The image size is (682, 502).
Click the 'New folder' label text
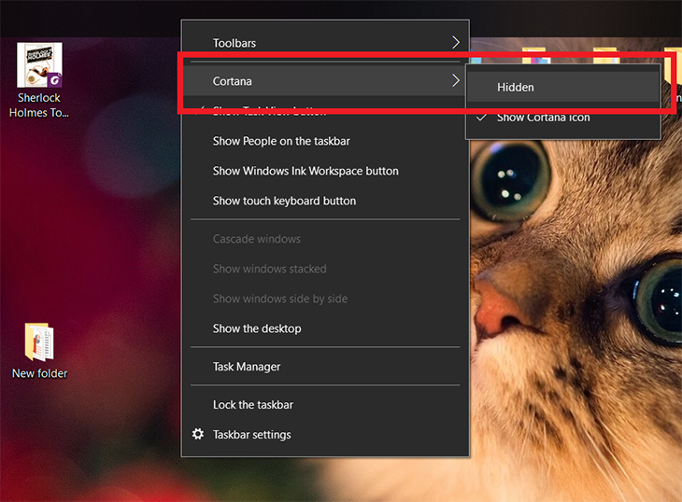point(39,373)
